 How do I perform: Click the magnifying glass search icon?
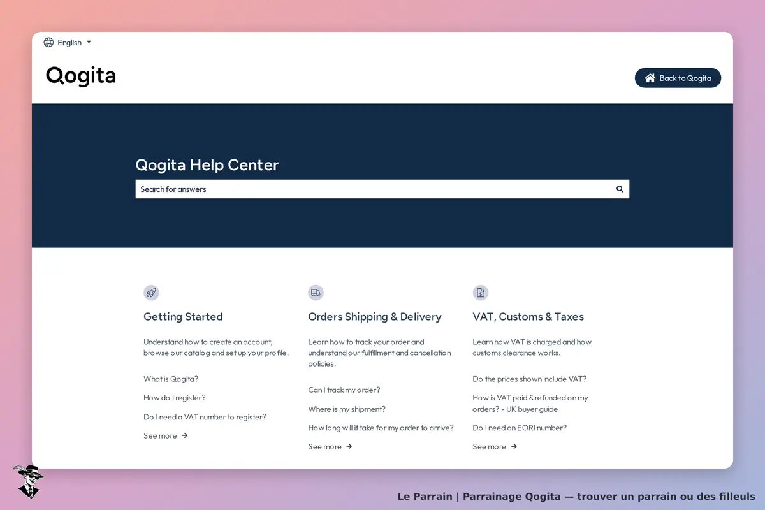[620, 189]
